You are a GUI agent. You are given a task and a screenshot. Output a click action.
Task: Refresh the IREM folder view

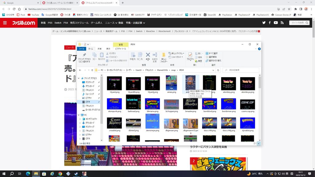point(218,70)
